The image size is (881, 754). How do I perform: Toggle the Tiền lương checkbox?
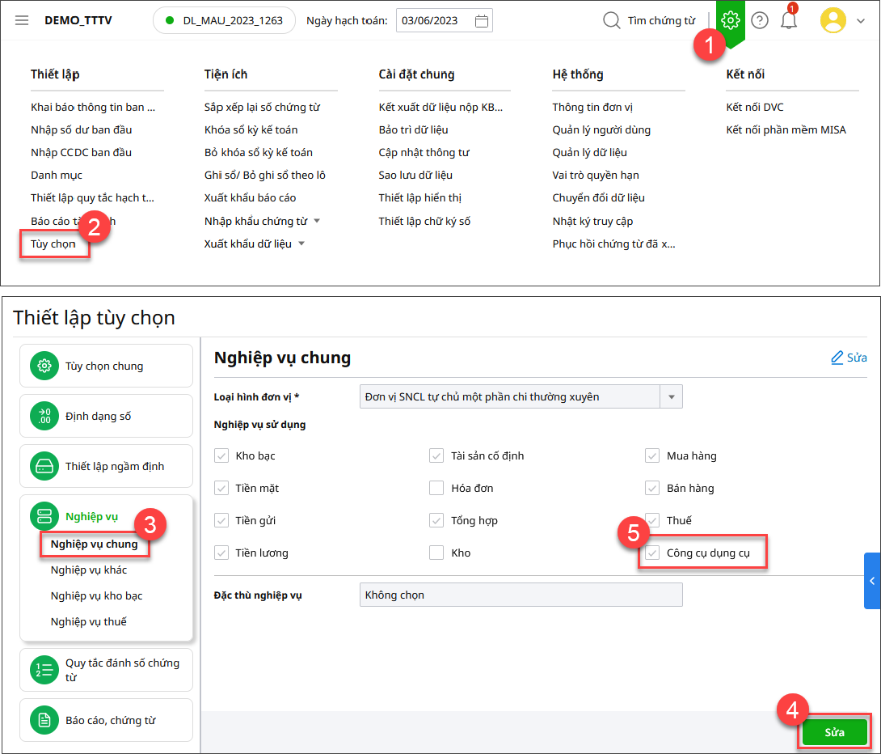pos(221,553)
